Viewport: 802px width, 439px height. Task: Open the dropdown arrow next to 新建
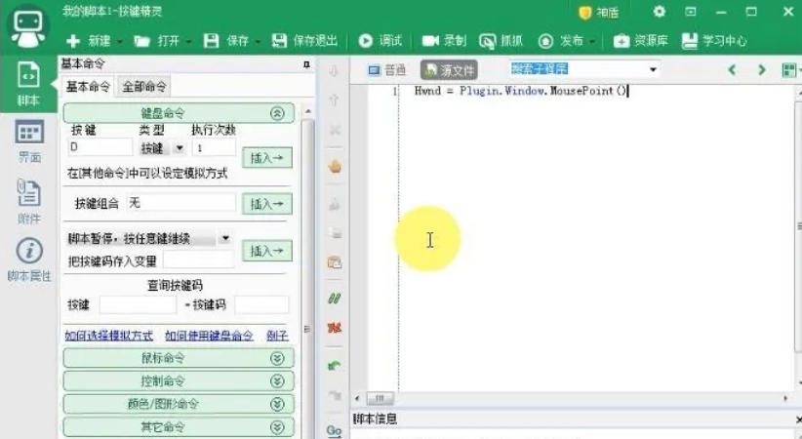click(119, 41)
